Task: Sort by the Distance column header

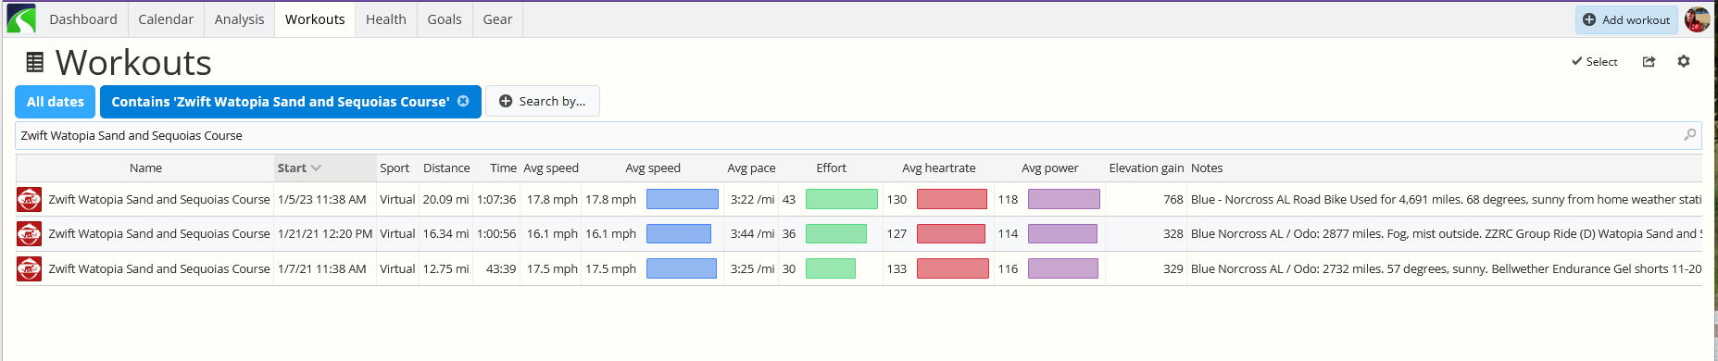Action: tap(446, 168)
